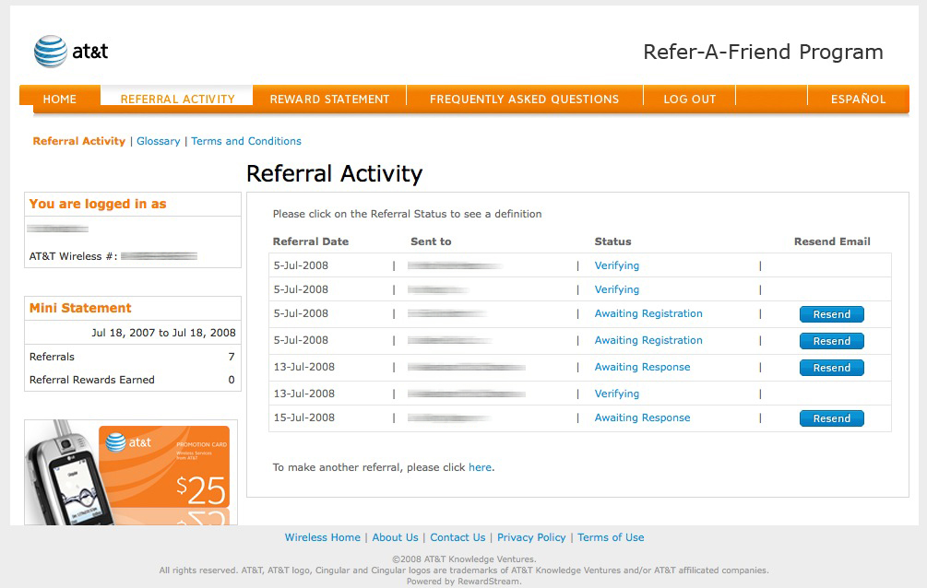Image resolution: width=927 pixels, height=588 pixels.
Task: Click the Referral Date column header
Action: click(x=310, y=241)
